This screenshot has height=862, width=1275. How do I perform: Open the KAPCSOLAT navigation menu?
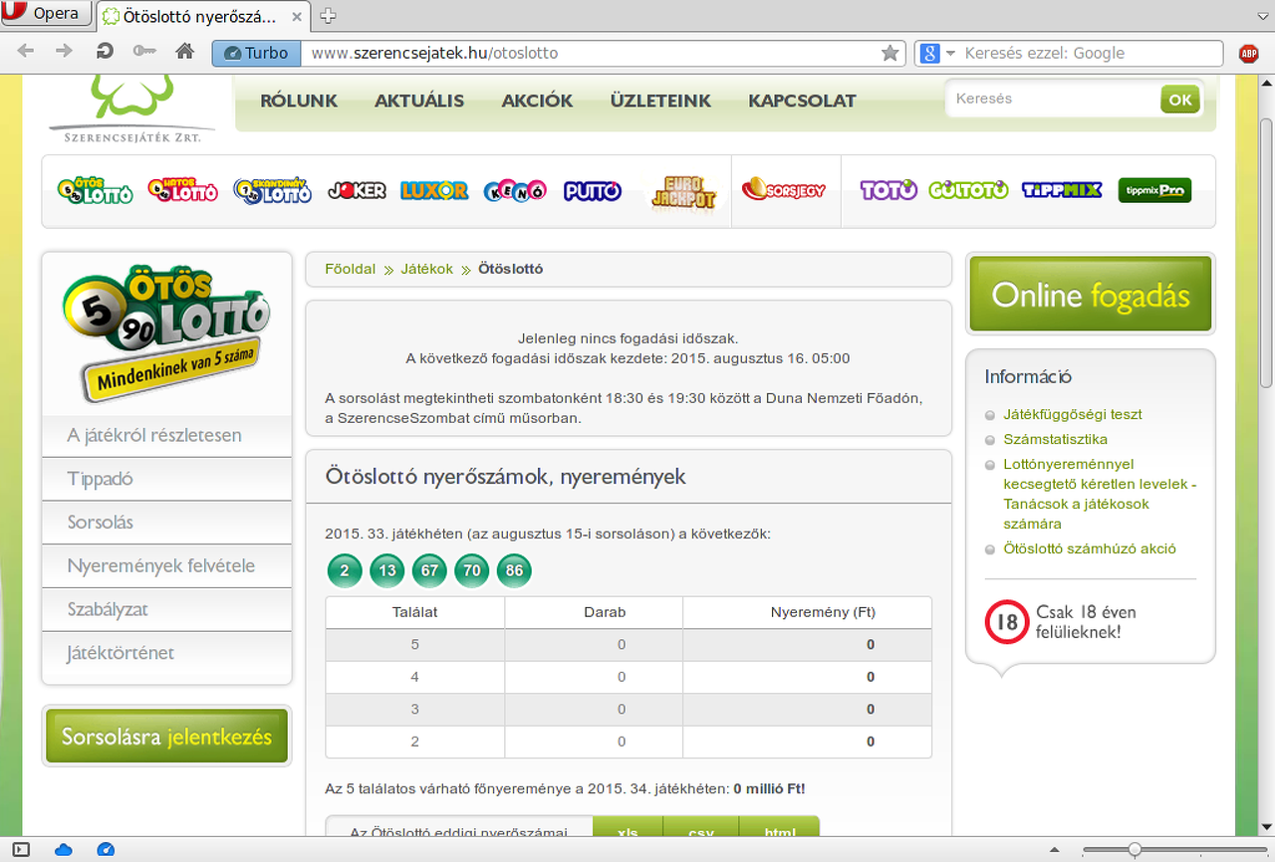click(x=802, y=101)
